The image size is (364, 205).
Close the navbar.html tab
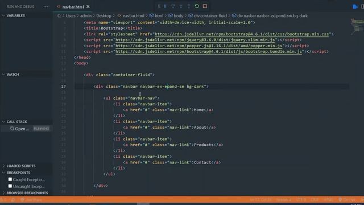click(88, 7)
